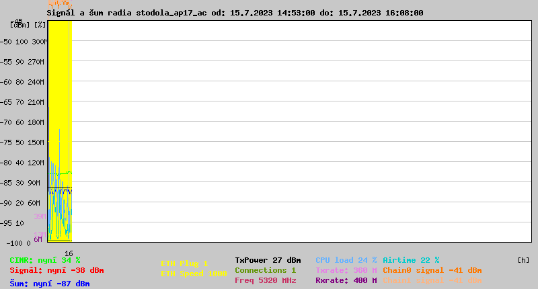
Task: Click the Connections 1 label
Action: (265, 270)
